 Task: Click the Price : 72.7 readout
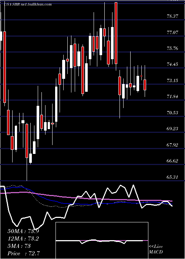click(24, 253)
